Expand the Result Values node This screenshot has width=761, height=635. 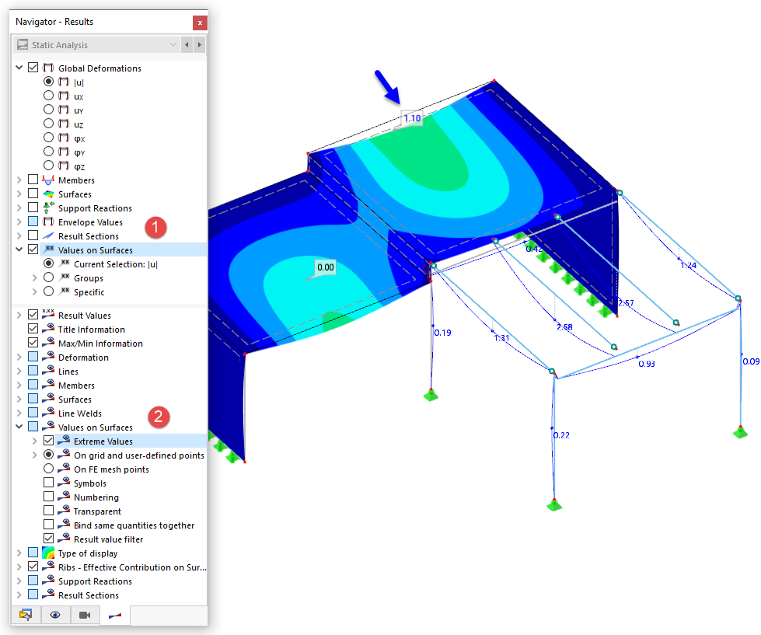pyautogui.click(x=19, y=316)
